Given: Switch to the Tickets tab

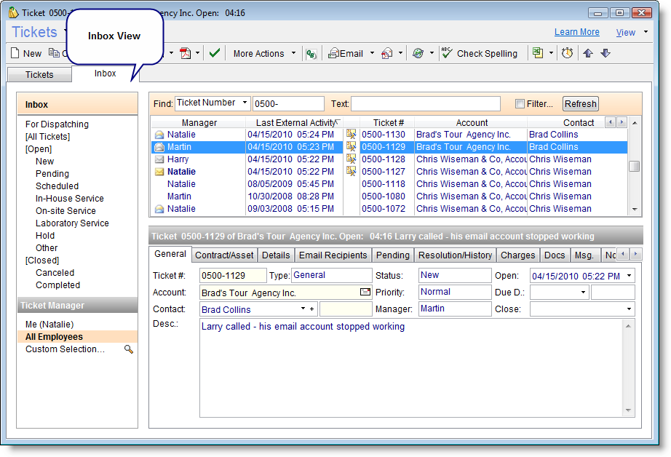Looking at the screenshot, I should click(39, 74).
